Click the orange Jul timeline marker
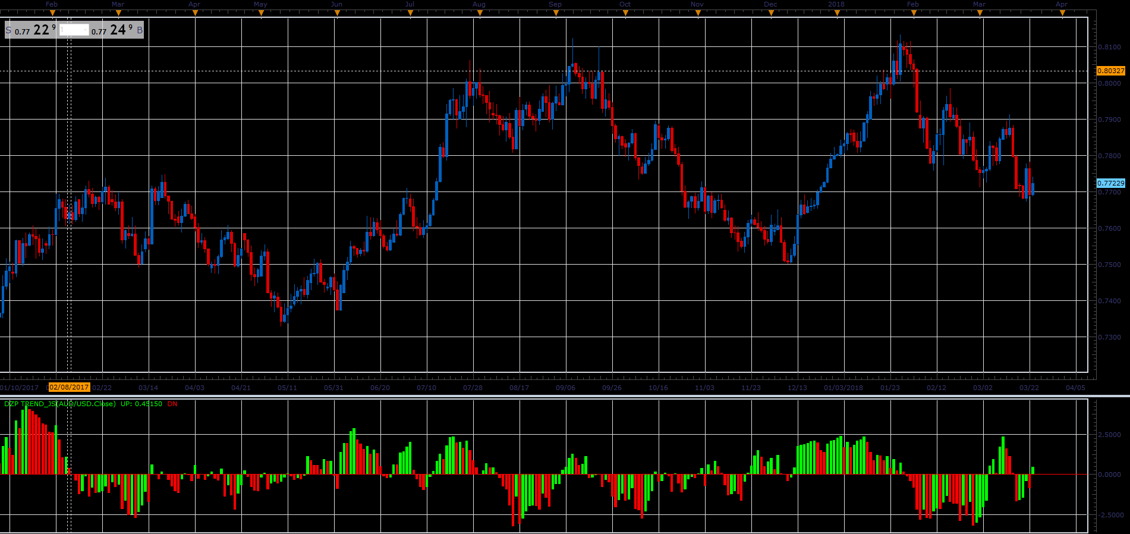The height and width of the screenshot is (534, 1130). click(410, 13)
